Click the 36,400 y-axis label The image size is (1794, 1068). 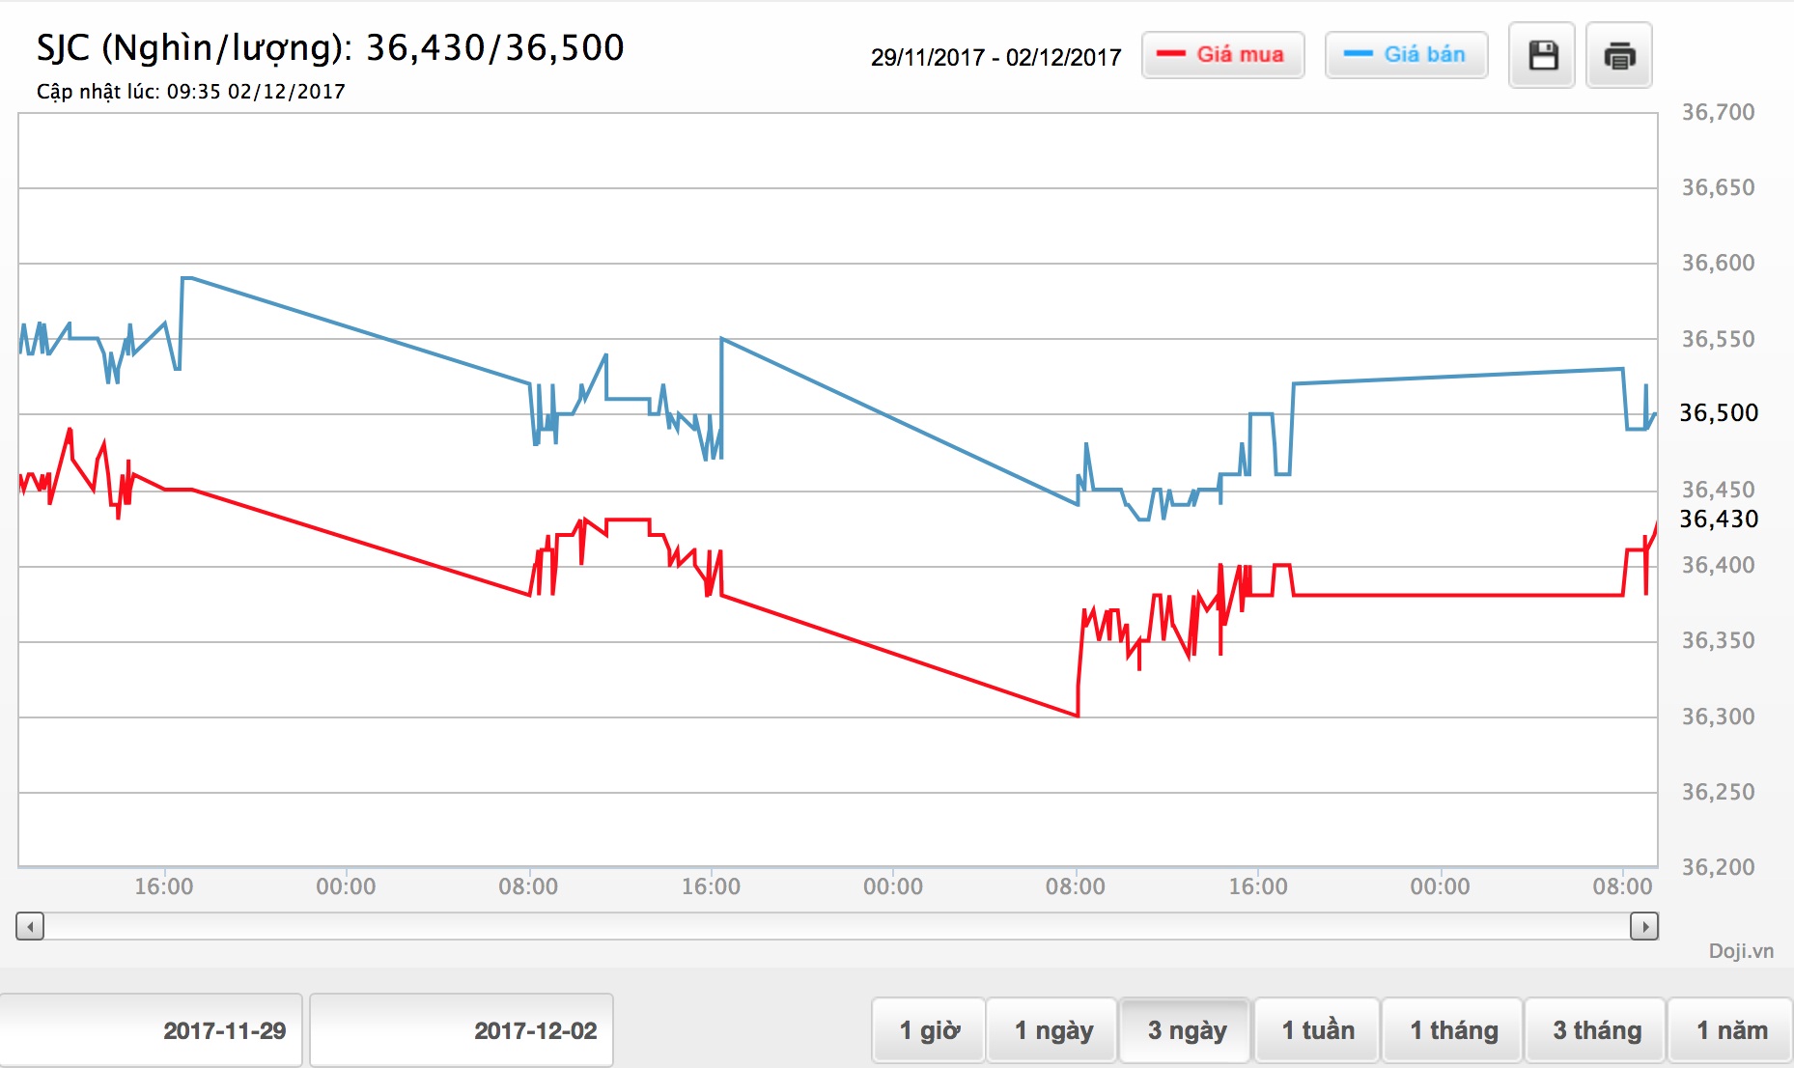(1718, 565)
